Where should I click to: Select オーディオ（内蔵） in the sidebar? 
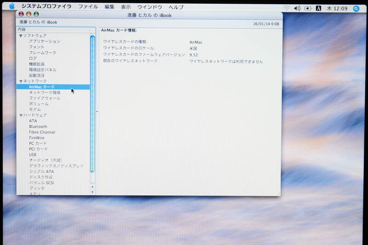click(46, 160)
